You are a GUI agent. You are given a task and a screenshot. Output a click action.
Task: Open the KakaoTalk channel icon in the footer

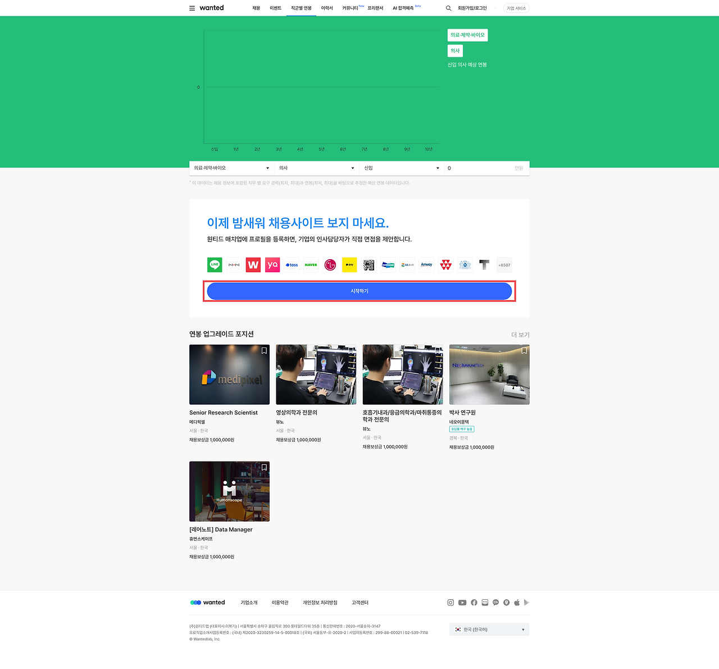coord(495,603)
